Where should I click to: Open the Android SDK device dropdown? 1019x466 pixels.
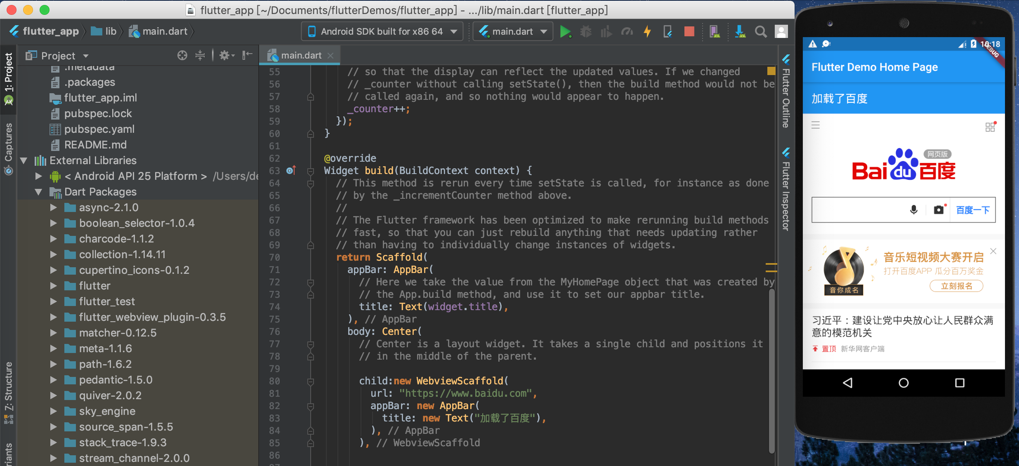(x=382, y=32)
